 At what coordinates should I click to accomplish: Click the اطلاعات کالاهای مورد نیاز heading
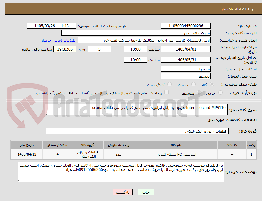[232, 120]
